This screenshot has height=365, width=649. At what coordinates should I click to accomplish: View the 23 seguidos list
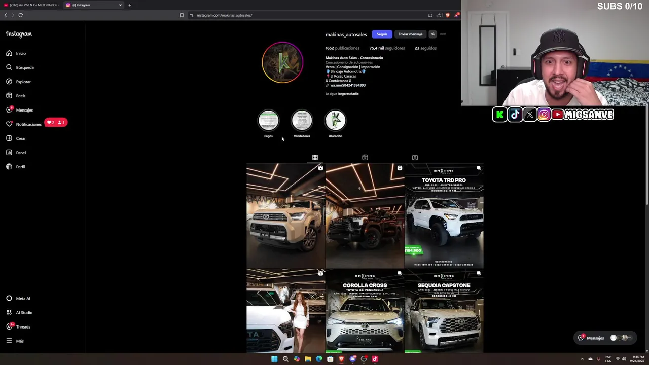pos(425,48)
